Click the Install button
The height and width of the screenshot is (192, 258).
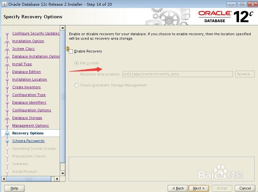point(222,188)
